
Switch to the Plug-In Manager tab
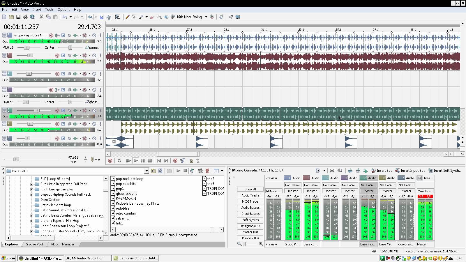[x=63, y=244]
